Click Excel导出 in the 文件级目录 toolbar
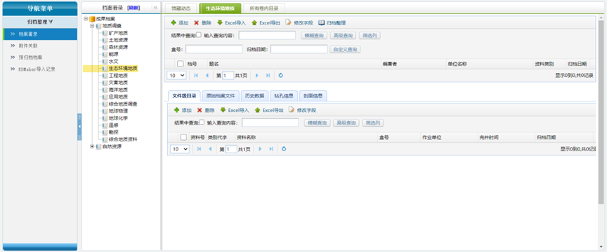The width and height of the screenshot is (607, 252). pos(269,110)
